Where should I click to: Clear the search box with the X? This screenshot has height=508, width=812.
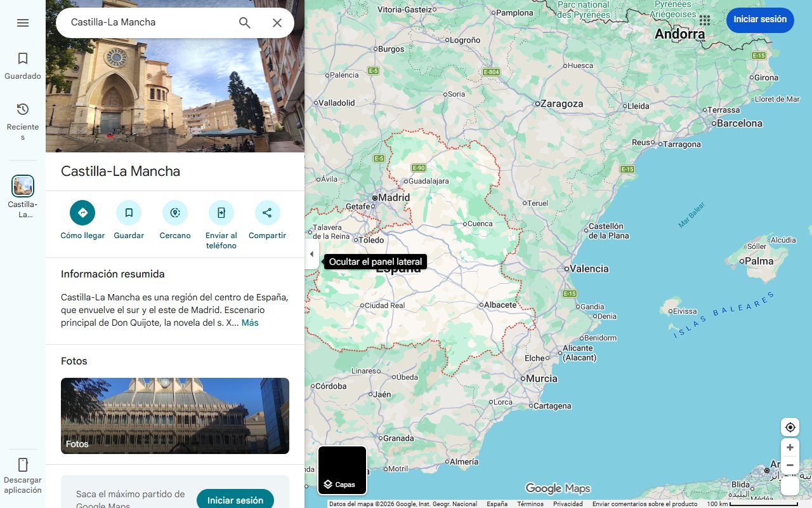[277, 23]
